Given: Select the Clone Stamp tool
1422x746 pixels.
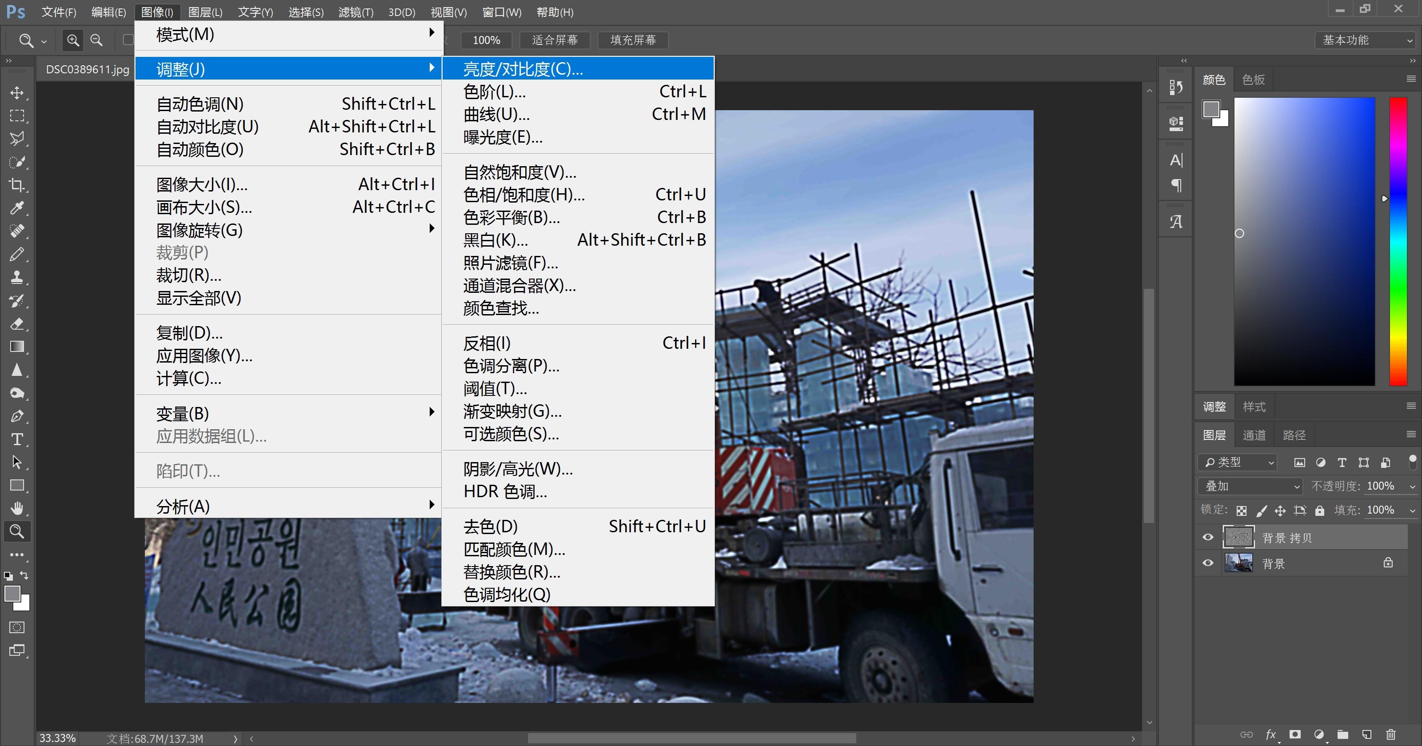Looking at the screenshot, I should (x=16, y=277).
